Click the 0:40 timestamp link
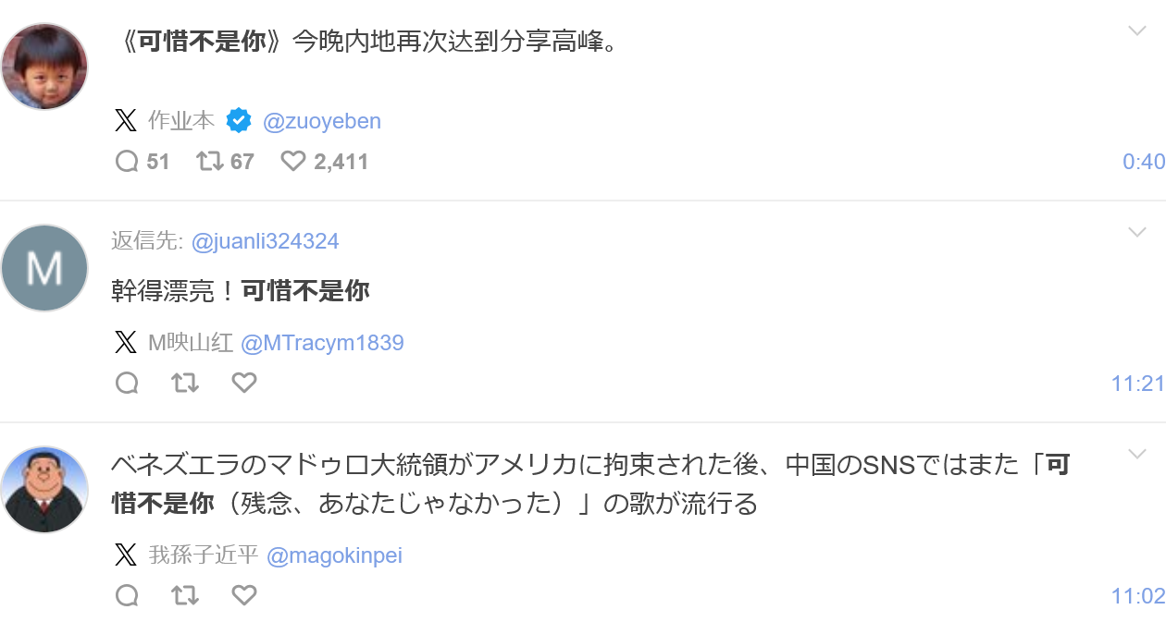Viewport: 1166px width, 634px height. (x=1143, y=162)
